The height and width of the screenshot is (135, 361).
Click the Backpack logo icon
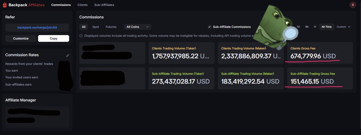tap(4, 5)
